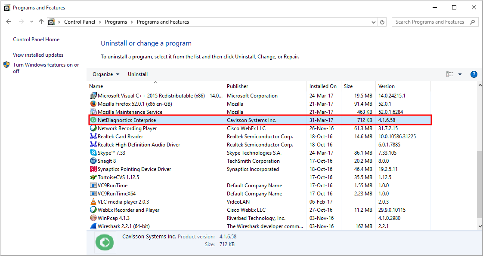The image size is (483, 256).
Task: Open View installed updates link
Action: [x=38, y=55]
